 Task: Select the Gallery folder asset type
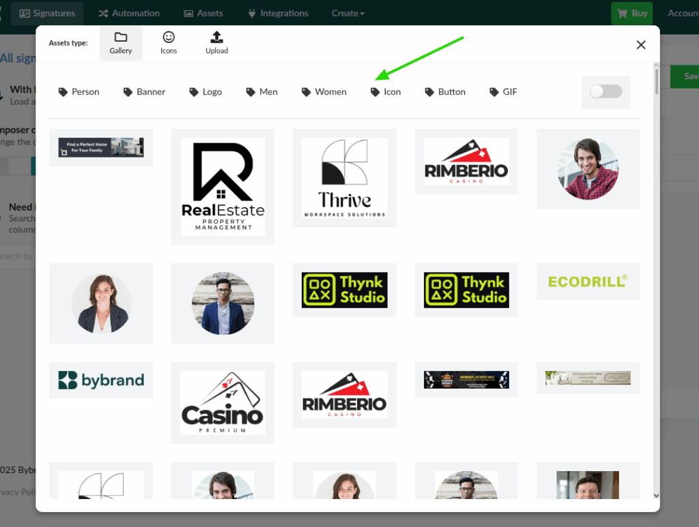click(121, 43)
